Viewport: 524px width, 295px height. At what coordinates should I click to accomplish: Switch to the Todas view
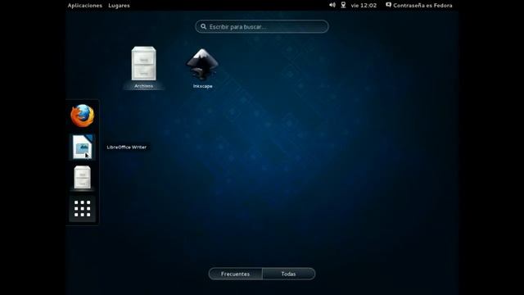[288, 274]
